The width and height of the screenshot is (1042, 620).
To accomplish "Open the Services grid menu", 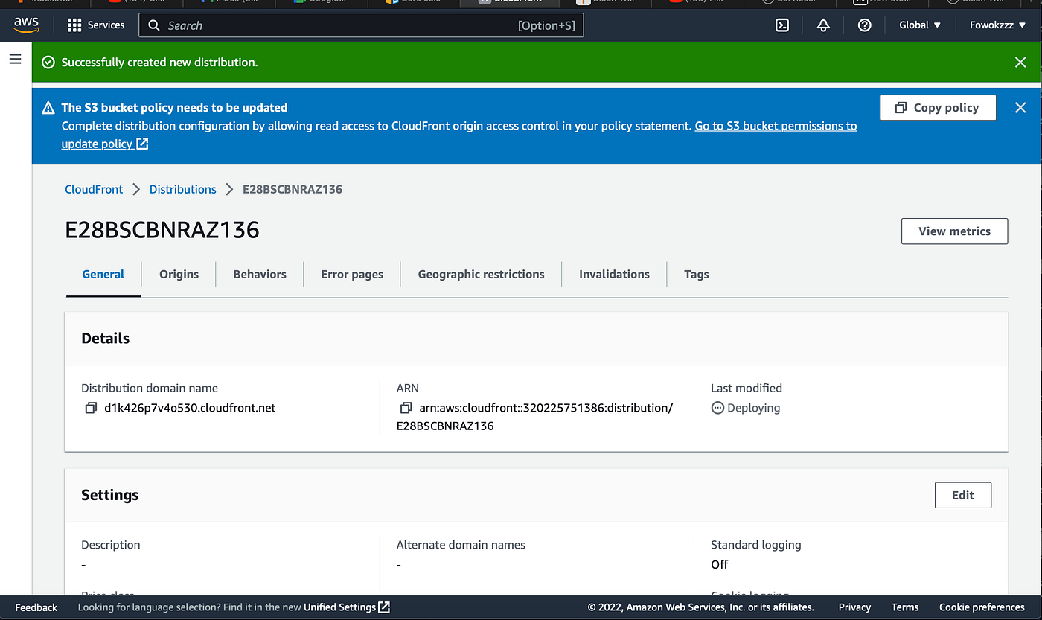I will 96,25.
